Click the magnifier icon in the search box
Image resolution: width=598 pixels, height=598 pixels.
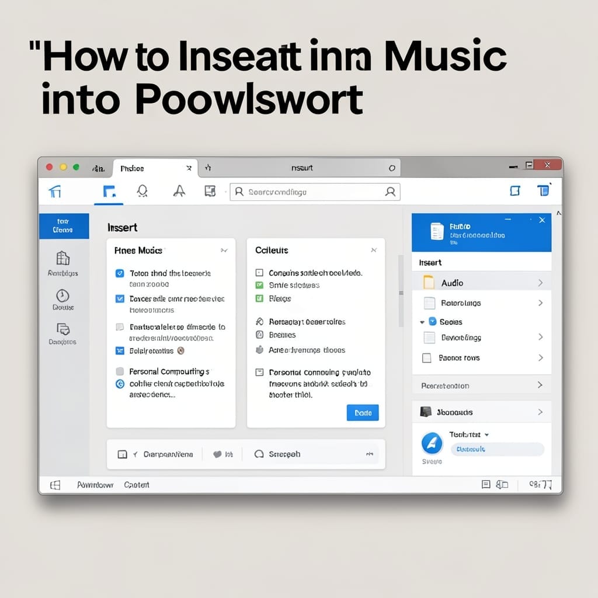pos(239,192)
